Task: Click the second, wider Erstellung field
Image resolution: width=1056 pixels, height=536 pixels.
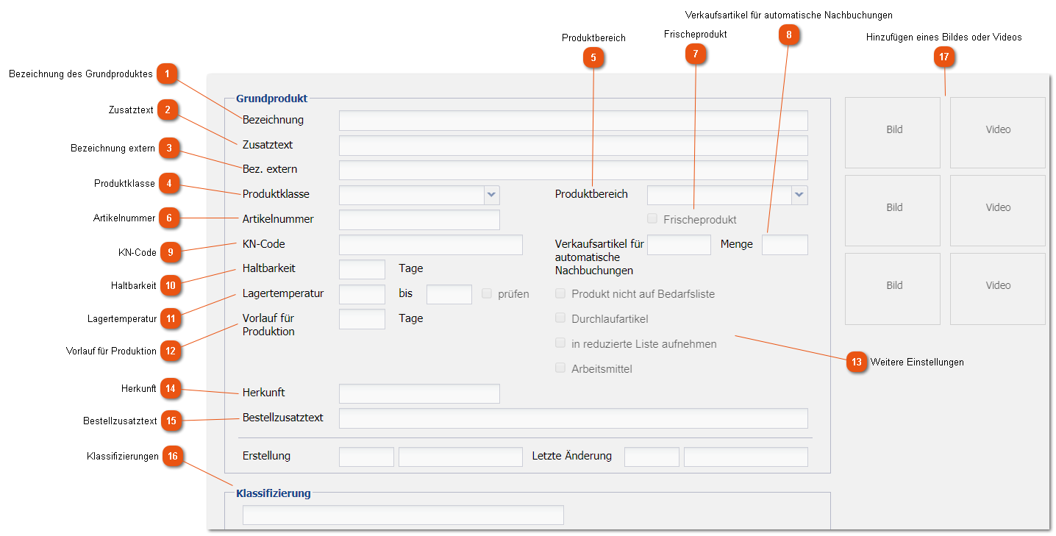Action: tap(460, 457)
